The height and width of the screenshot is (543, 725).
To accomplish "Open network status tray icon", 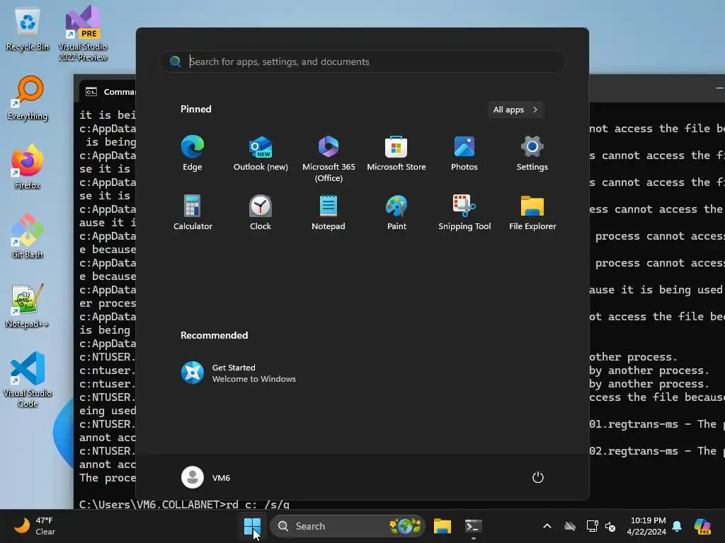I will click(x=592, y=526).
